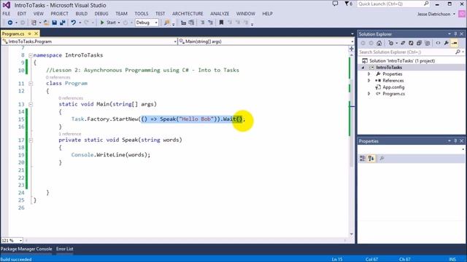The image size is (467, 262).
Task: Expand the References tree node
Action: tap(368, 81)
